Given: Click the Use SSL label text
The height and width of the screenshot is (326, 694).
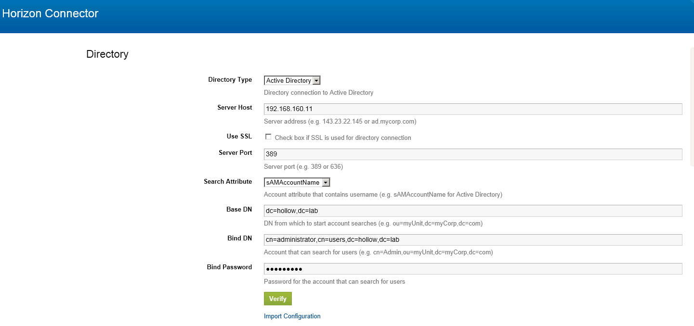Looking at the screenshot, I should tap(239, 137).
